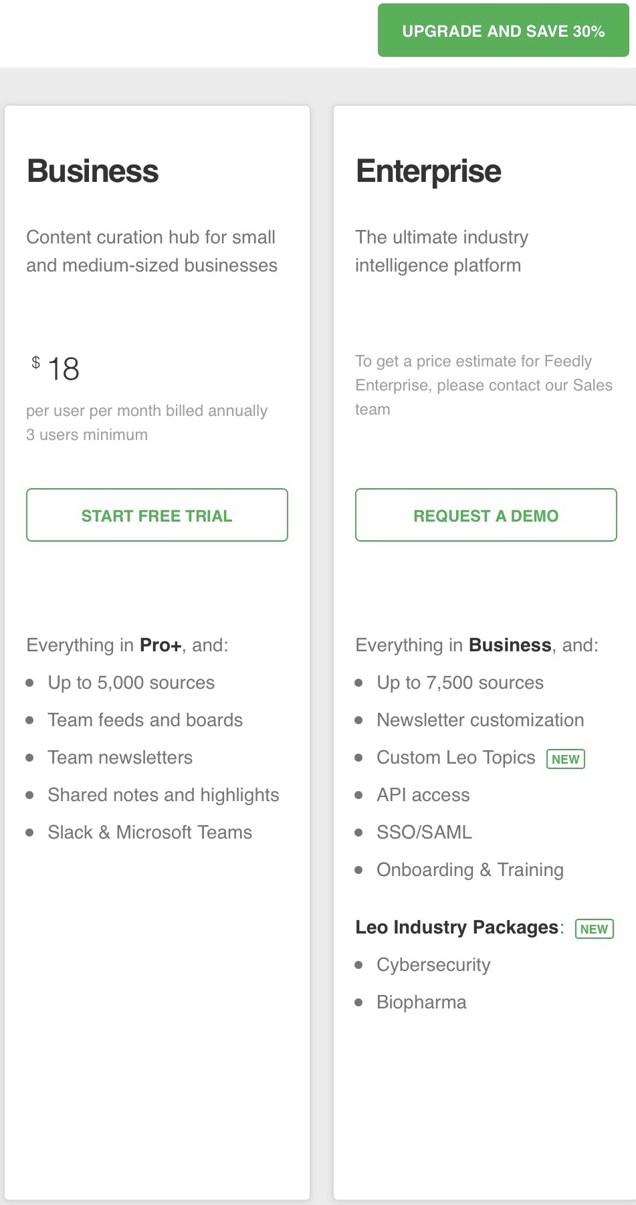This screenshot has height=1205, width=636.
Task: Click the NEW badge beside Custom Leo Topics
Action: (565, 759)
